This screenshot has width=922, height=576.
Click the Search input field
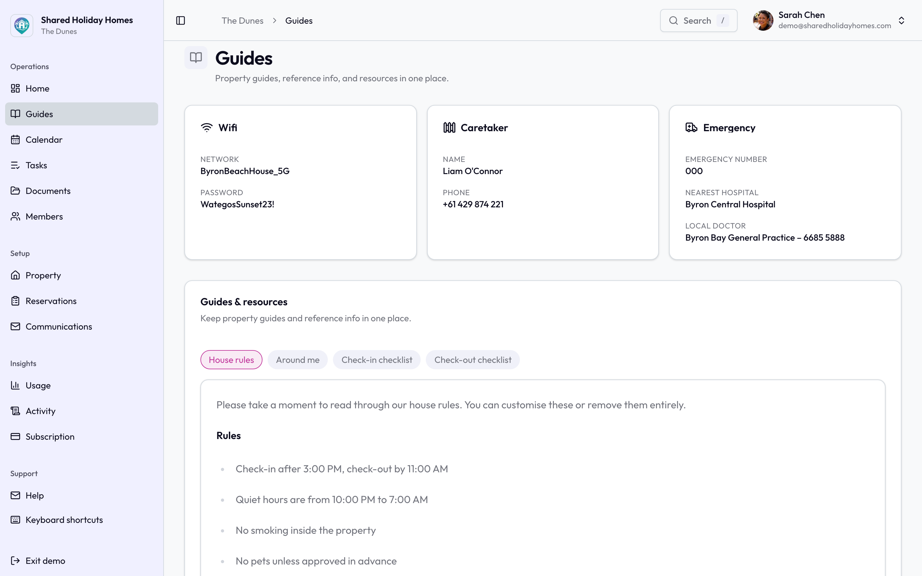point(698,20)
